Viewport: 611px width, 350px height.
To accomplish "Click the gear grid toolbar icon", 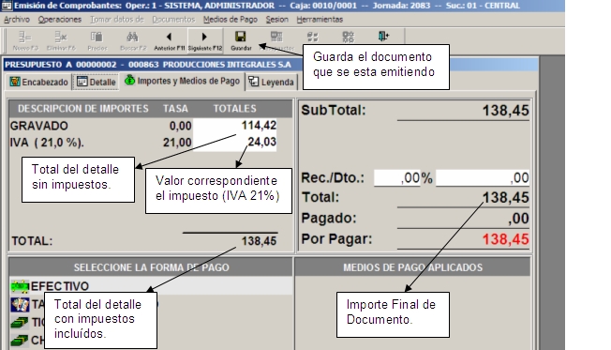I will point(348,37).
